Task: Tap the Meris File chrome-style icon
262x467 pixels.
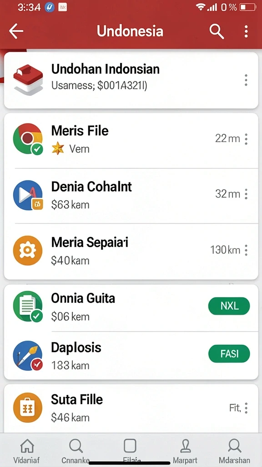Action: pos(28,139)
